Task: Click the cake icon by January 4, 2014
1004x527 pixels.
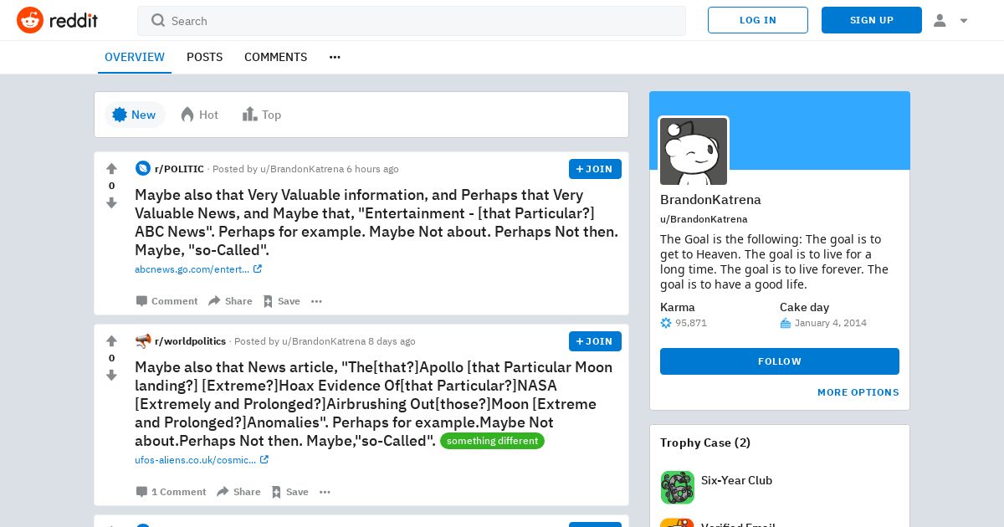Action: [x=786, y=323]
